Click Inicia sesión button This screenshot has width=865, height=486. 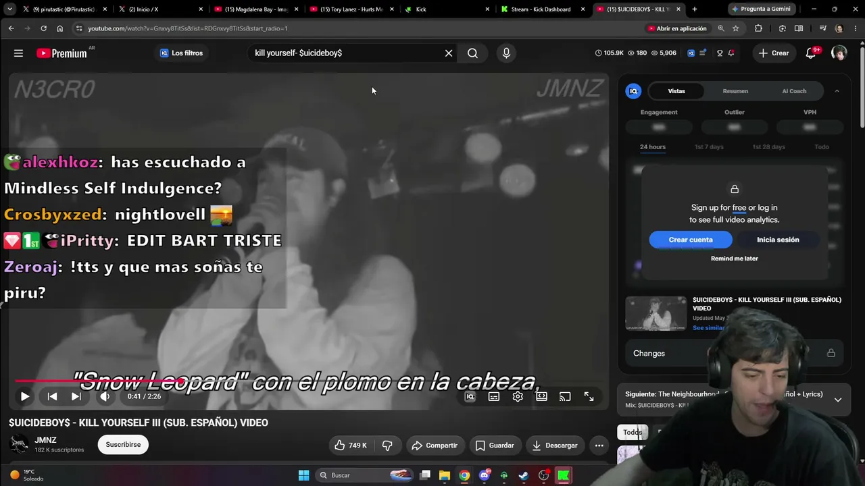click(x=778, y=240)
